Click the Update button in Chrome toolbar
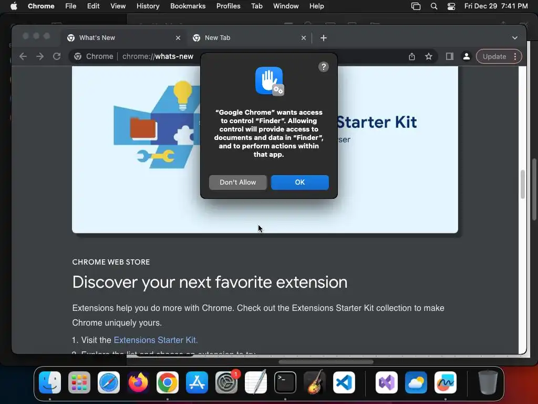The image size is (538, 404). tap(494, 56)
